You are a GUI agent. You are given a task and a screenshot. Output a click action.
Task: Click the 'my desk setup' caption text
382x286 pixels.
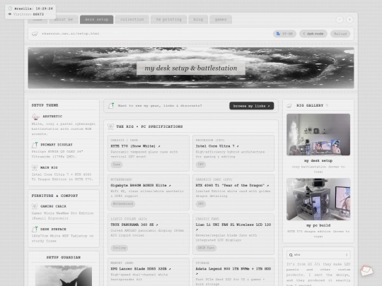click(318, 161)
